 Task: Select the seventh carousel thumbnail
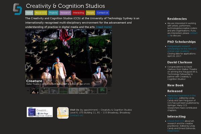pyautogui.click(x=93, y=91)
